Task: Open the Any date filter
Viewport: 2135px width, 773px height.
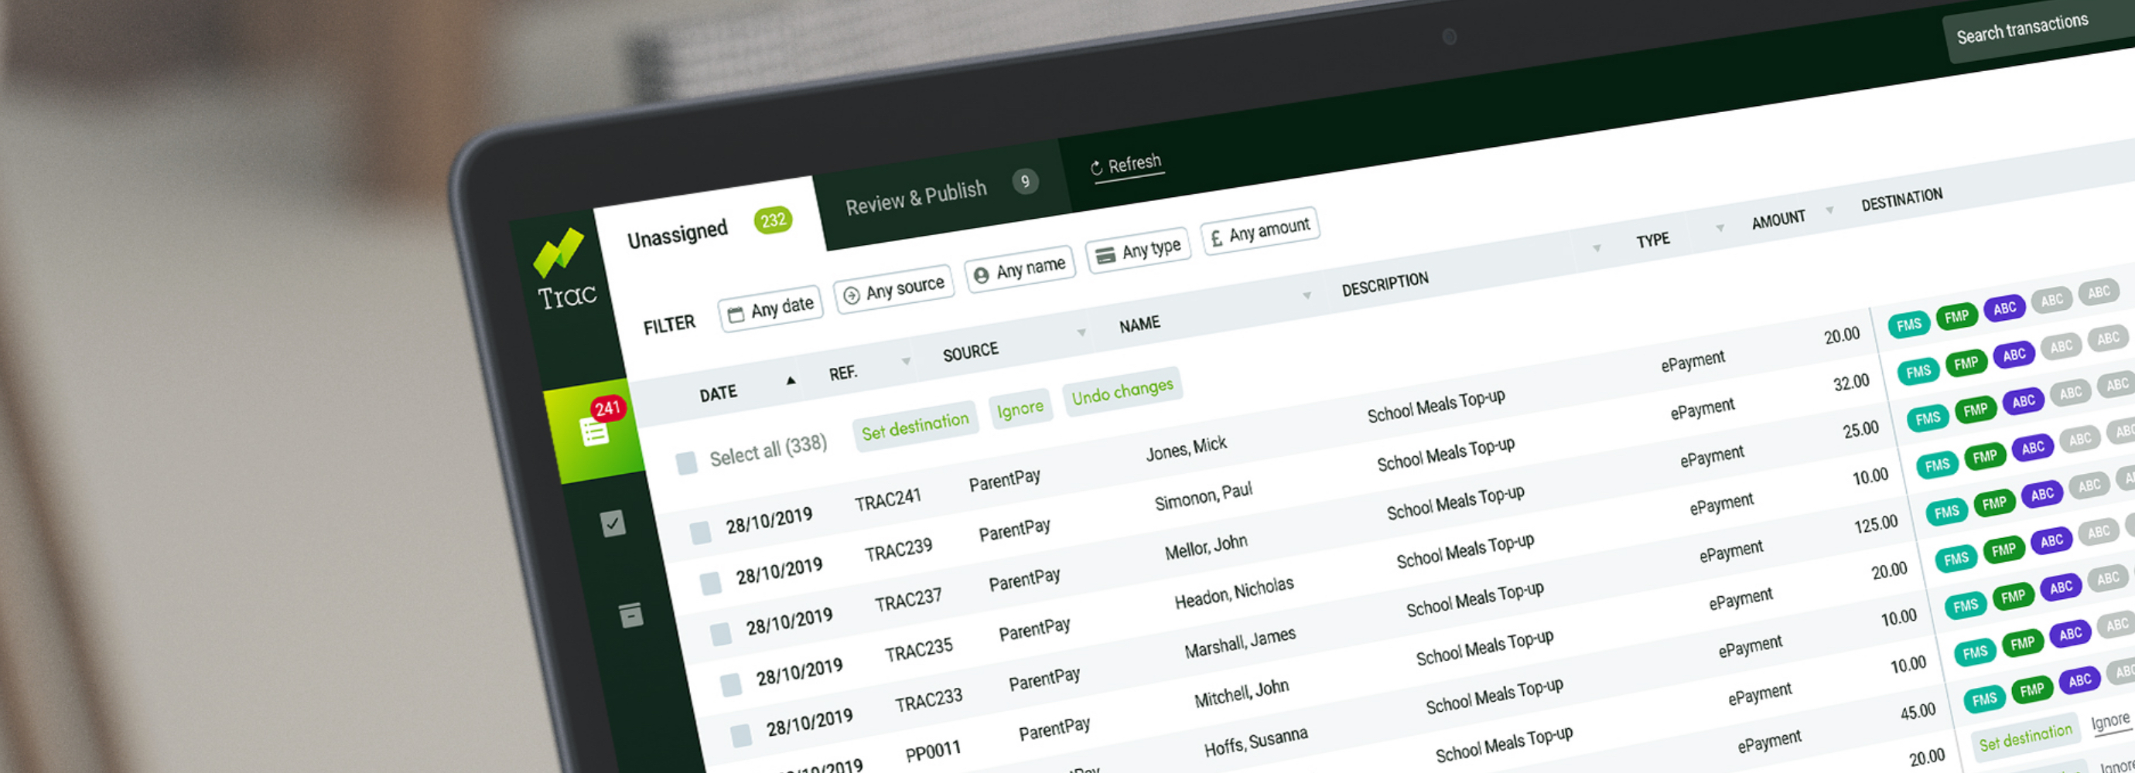Action: [770, 309]
